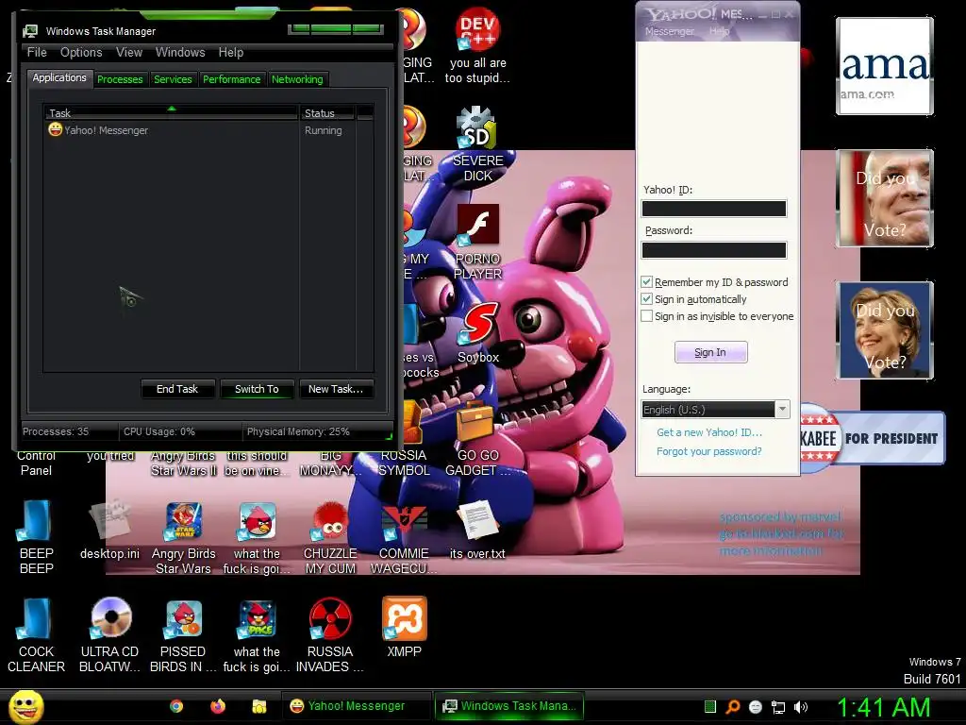Open the file explorer taskbar icon
966x725 pixels.
(x=258, y=706)
